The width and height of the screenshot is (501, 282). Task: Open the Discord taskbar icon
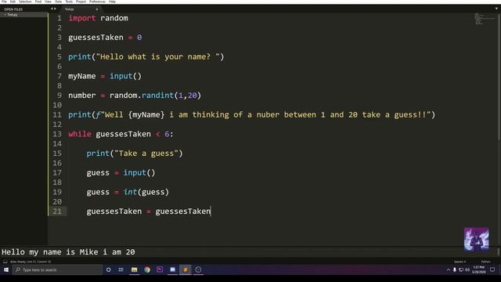point(172,269)
